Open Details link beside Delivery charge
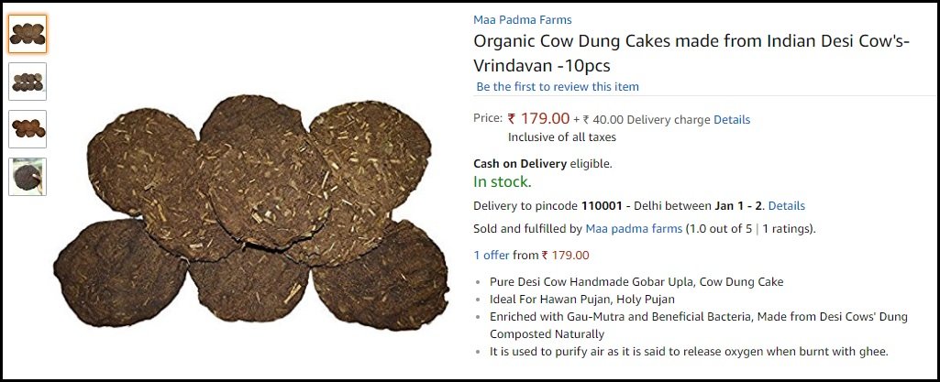 (732, 120)
